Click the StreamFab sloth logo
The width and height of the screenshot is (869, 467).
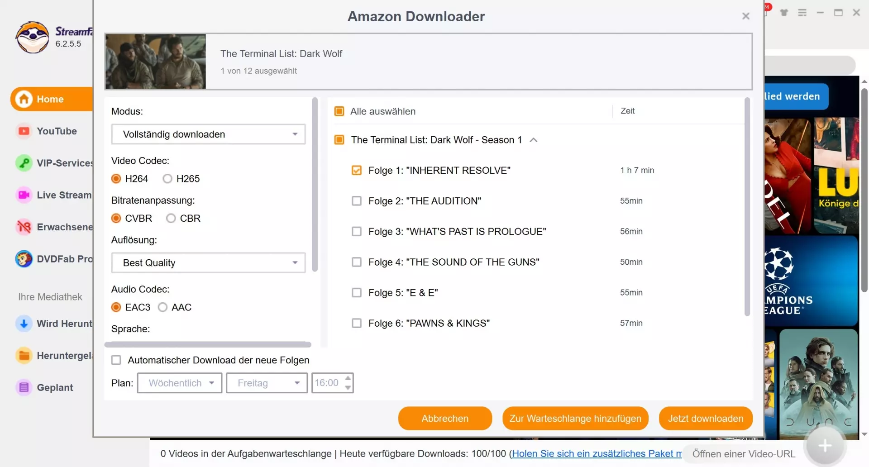pyautogui.click(x=32, y=37)
